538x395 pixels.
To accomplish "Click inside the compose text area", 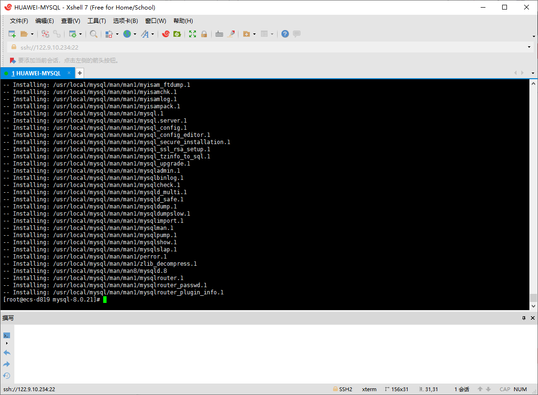I will (x=275, y=354).
